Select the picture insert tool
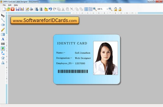Image resolution: width=163 pixels, height=107 pixels. (3, 49)
